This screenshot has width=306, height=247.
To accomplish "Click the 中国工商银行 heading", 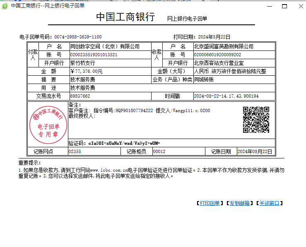I will 125,17.
